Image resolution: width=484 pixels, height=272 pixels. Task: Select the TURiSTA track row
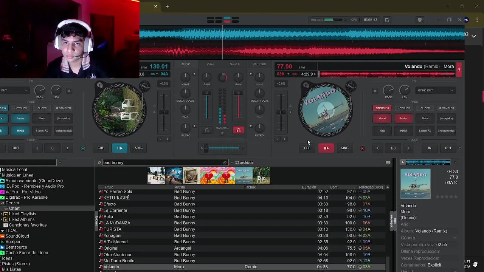pyautogui.click(x=242, y=229)
